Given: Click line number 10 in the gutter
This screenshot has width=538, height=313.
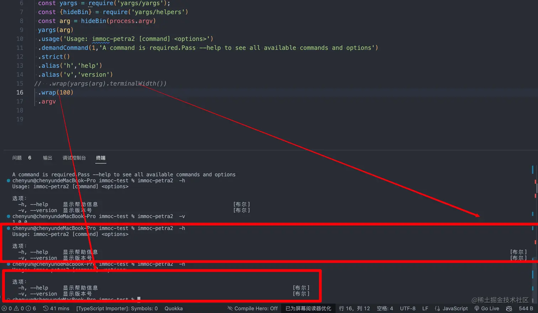Looking at the screenshot, I should pos(20,39).
